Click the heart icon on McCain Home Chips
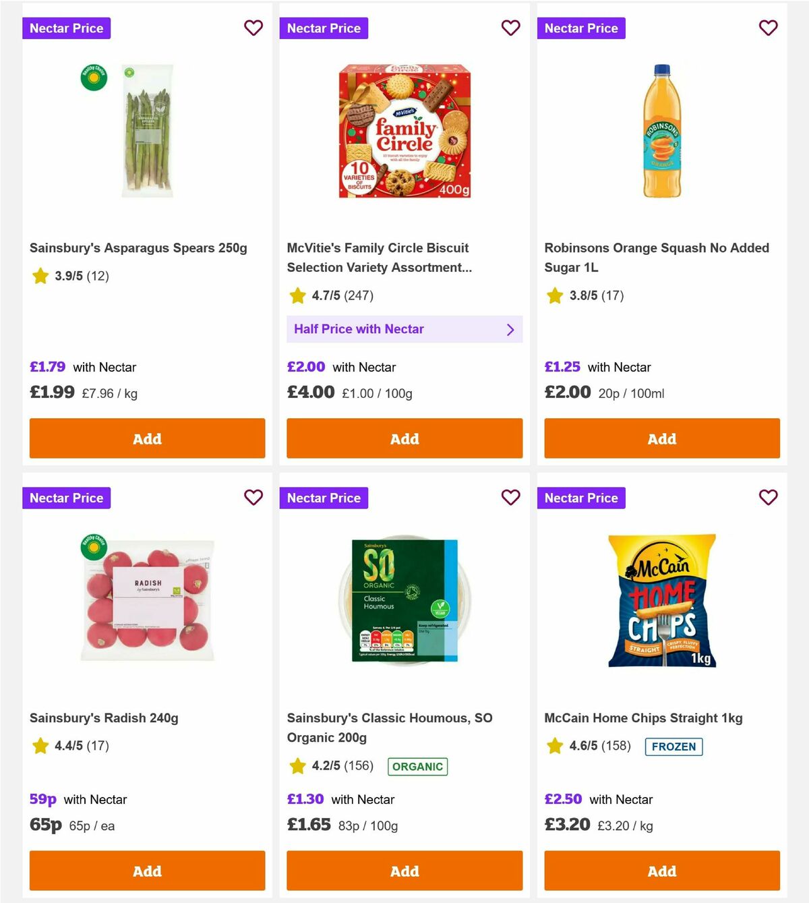This screenshot has height=903, width=809. coord(769,498)
